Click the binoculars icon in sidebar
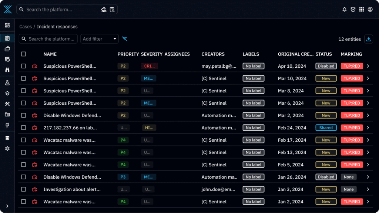The image size is (379, 213). point(7,70)
